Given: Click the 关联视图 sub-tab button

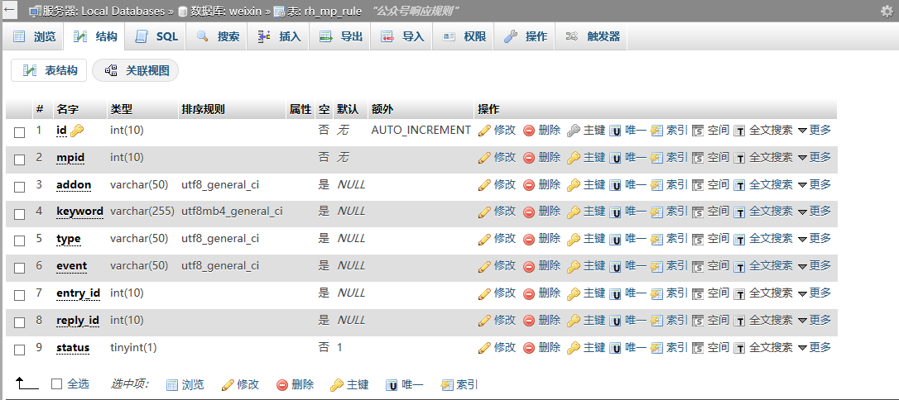Looking at the screenshot, I should point(137,70).
